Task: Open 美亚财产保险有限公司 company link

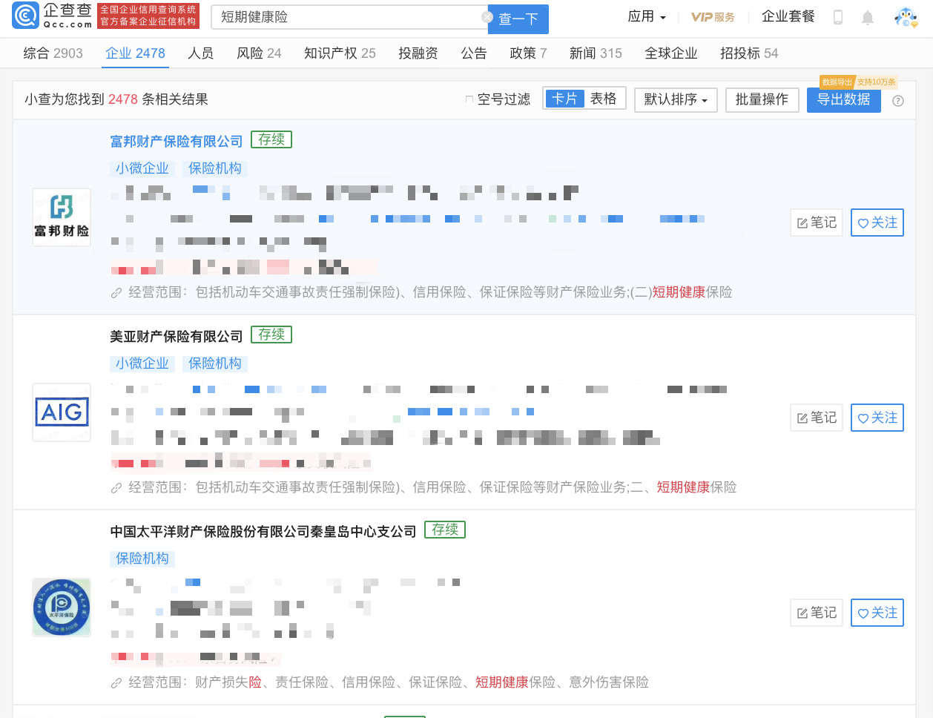Action: tap(177, 337)
